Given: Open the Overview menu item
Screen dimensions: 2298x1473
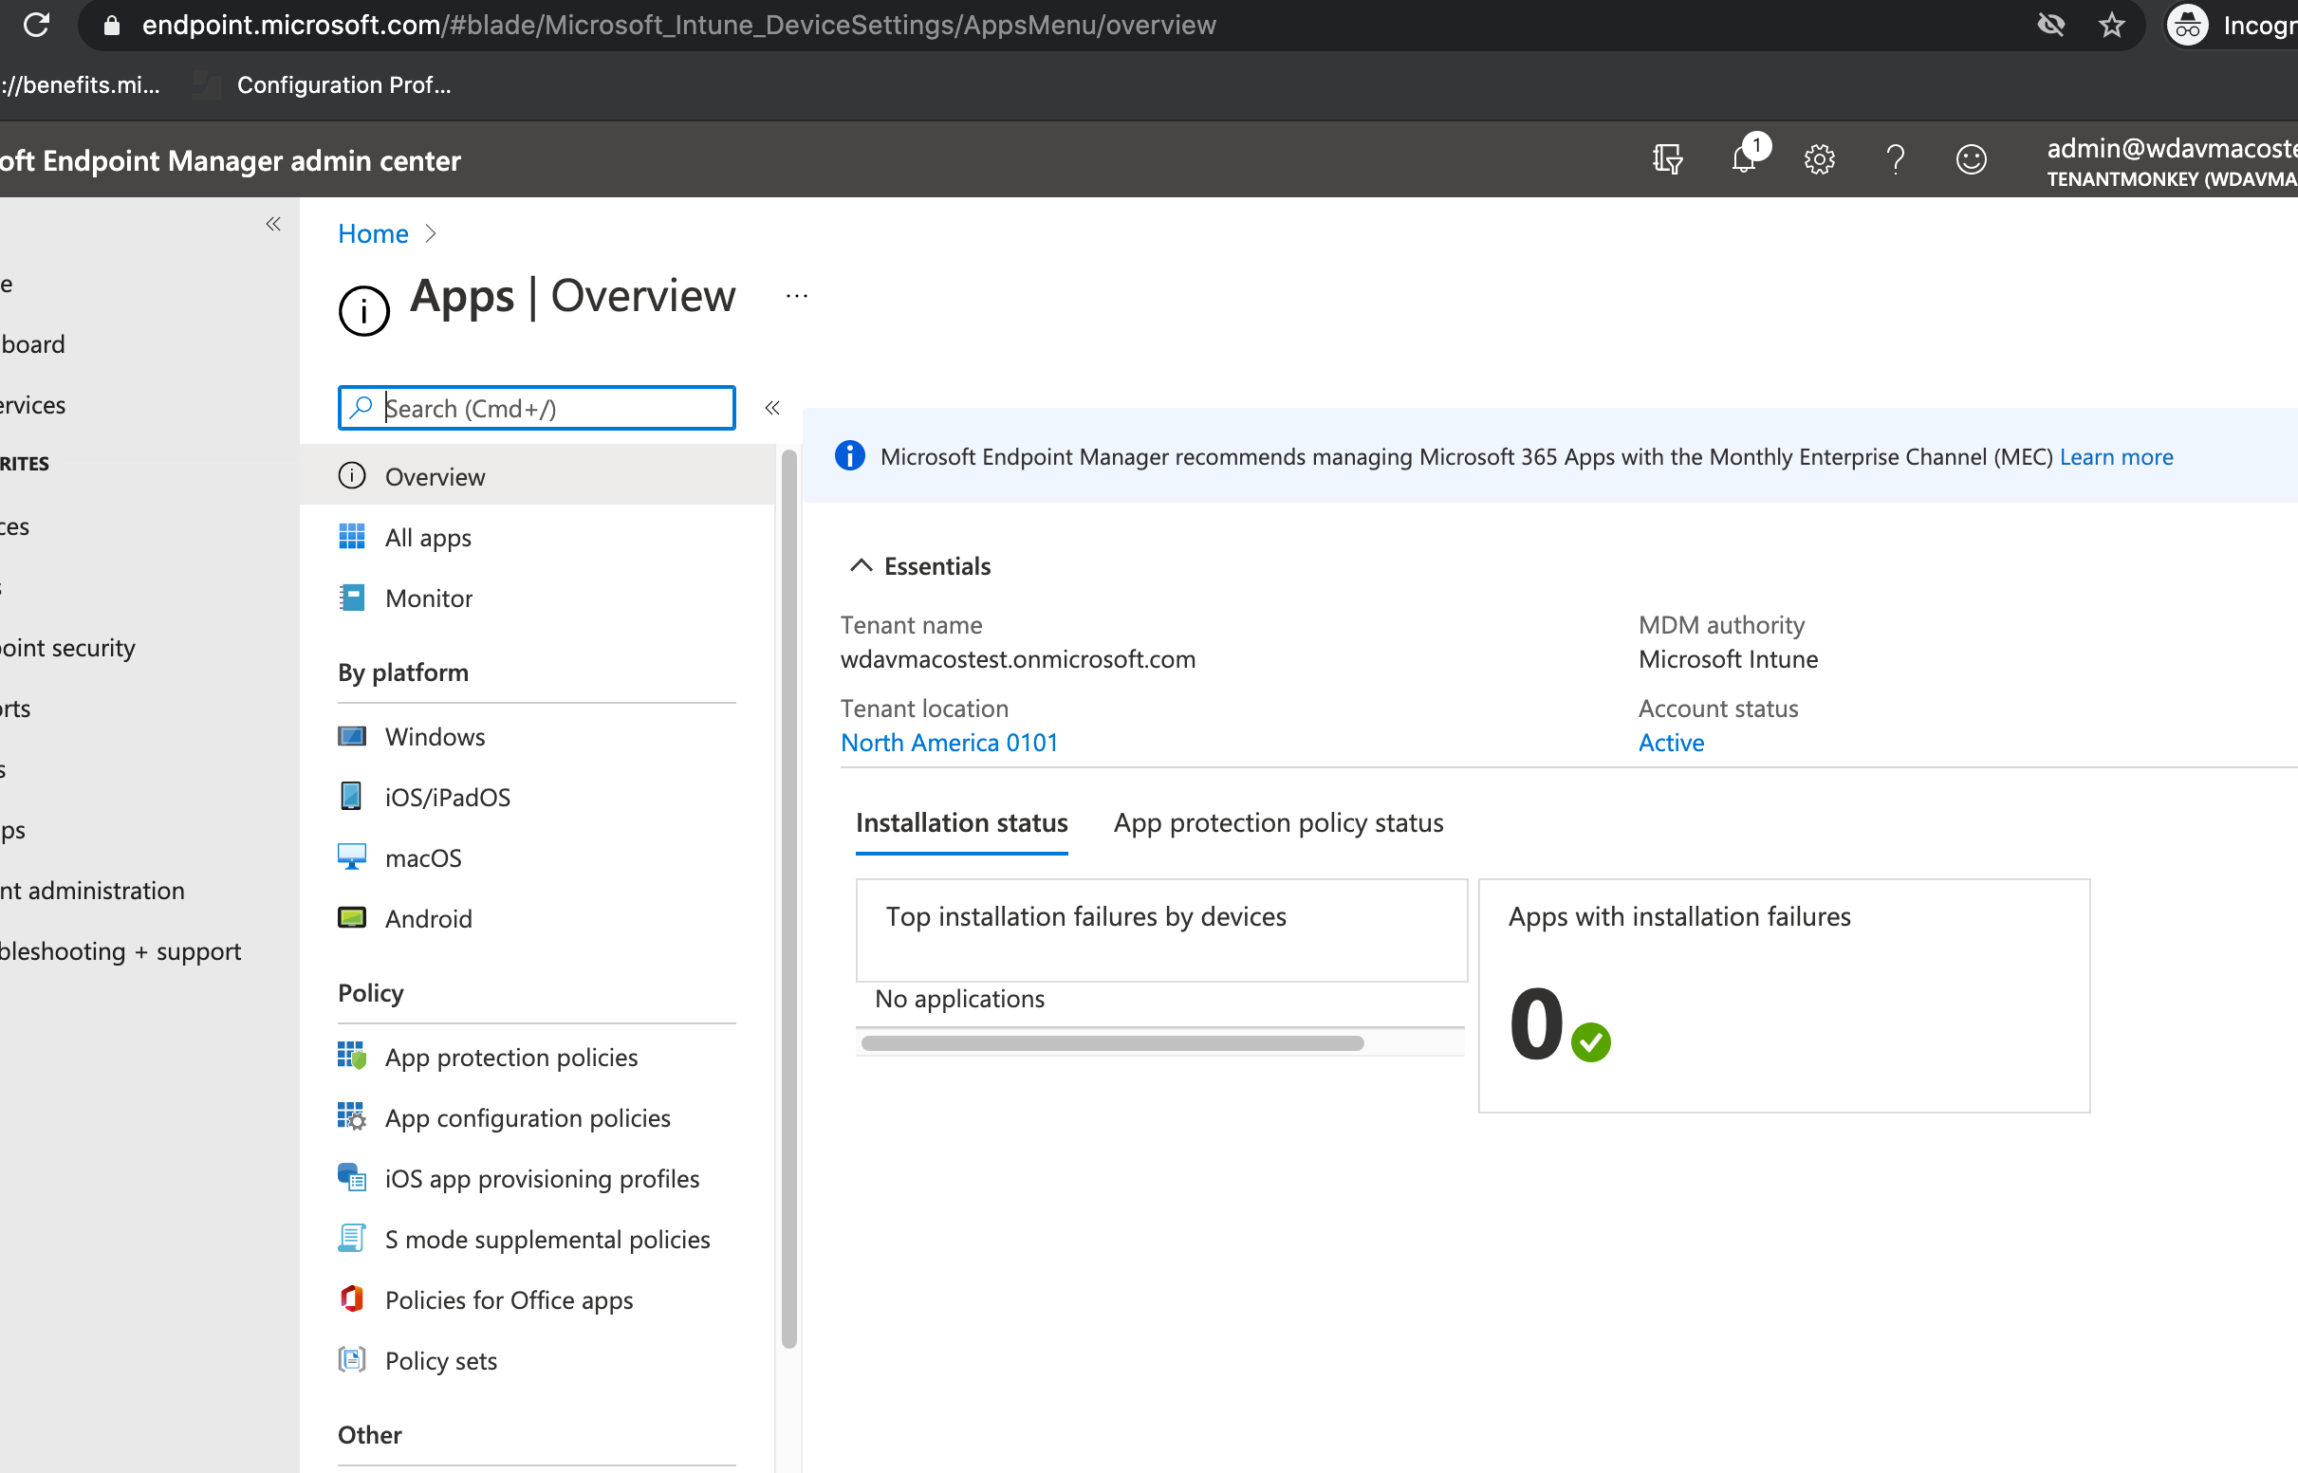Looking at the screenshot, I should [x=538, y=476].
